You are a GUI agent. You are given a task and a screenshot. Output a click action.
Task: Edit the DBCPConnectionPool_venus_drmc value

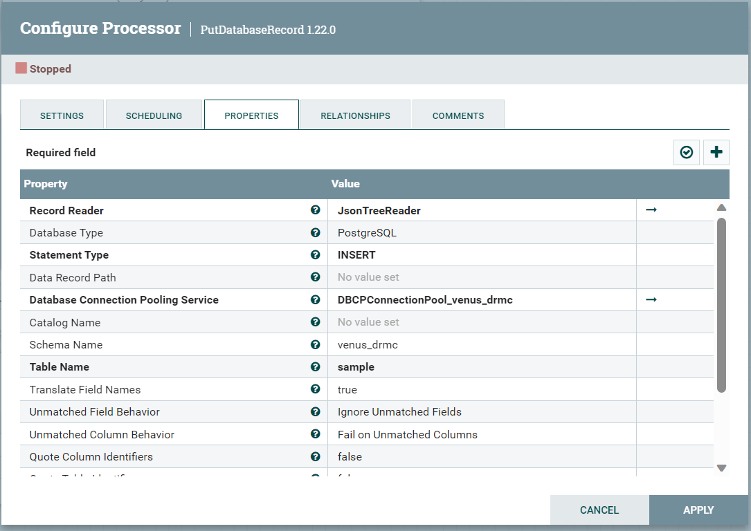[482, 300]
